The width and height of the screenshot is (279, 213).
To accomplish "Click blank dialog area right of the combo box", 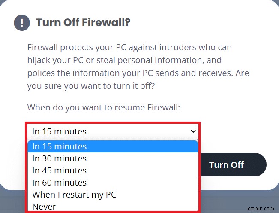I will coord(236,131).
